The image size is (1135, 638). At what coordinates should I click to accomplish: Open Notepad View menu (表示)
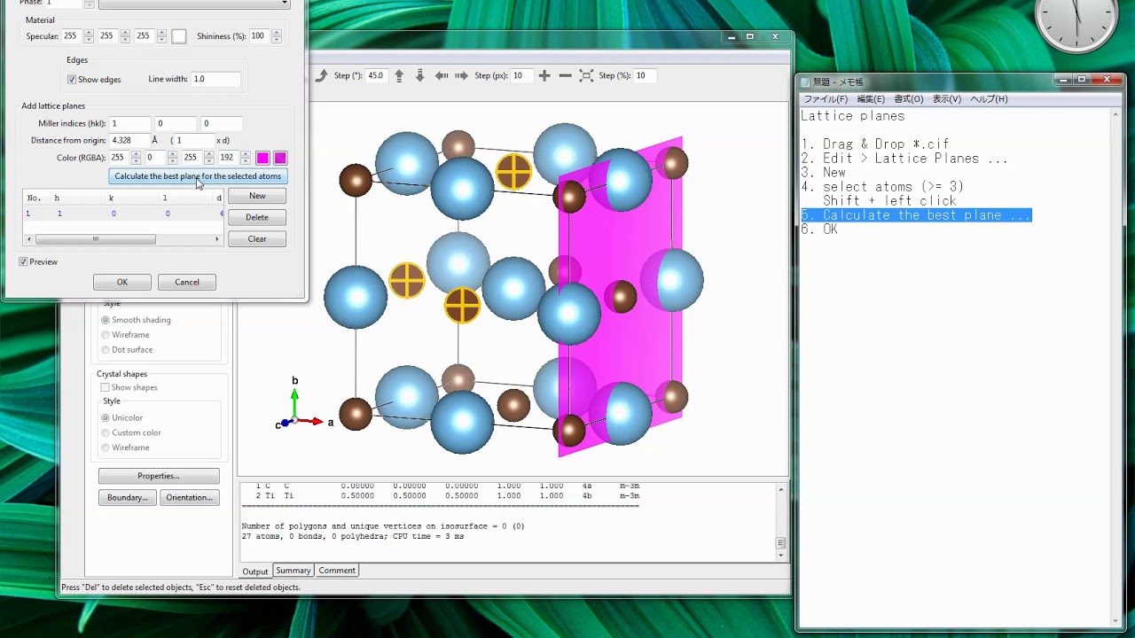946,99
